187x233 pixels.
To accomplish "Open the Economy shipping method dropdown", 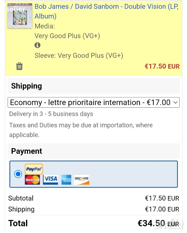I will (93, 103).
